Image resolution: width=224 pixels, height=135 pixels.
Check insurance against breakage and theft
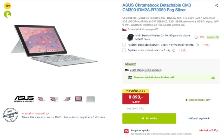[x=124, y=50]
